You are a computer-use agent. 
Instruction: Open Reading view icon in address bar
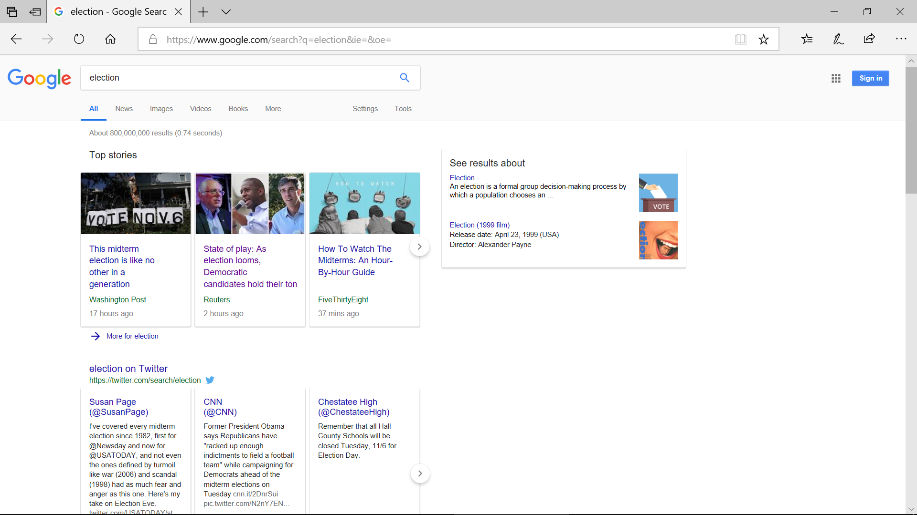click(x=741, y=40)
